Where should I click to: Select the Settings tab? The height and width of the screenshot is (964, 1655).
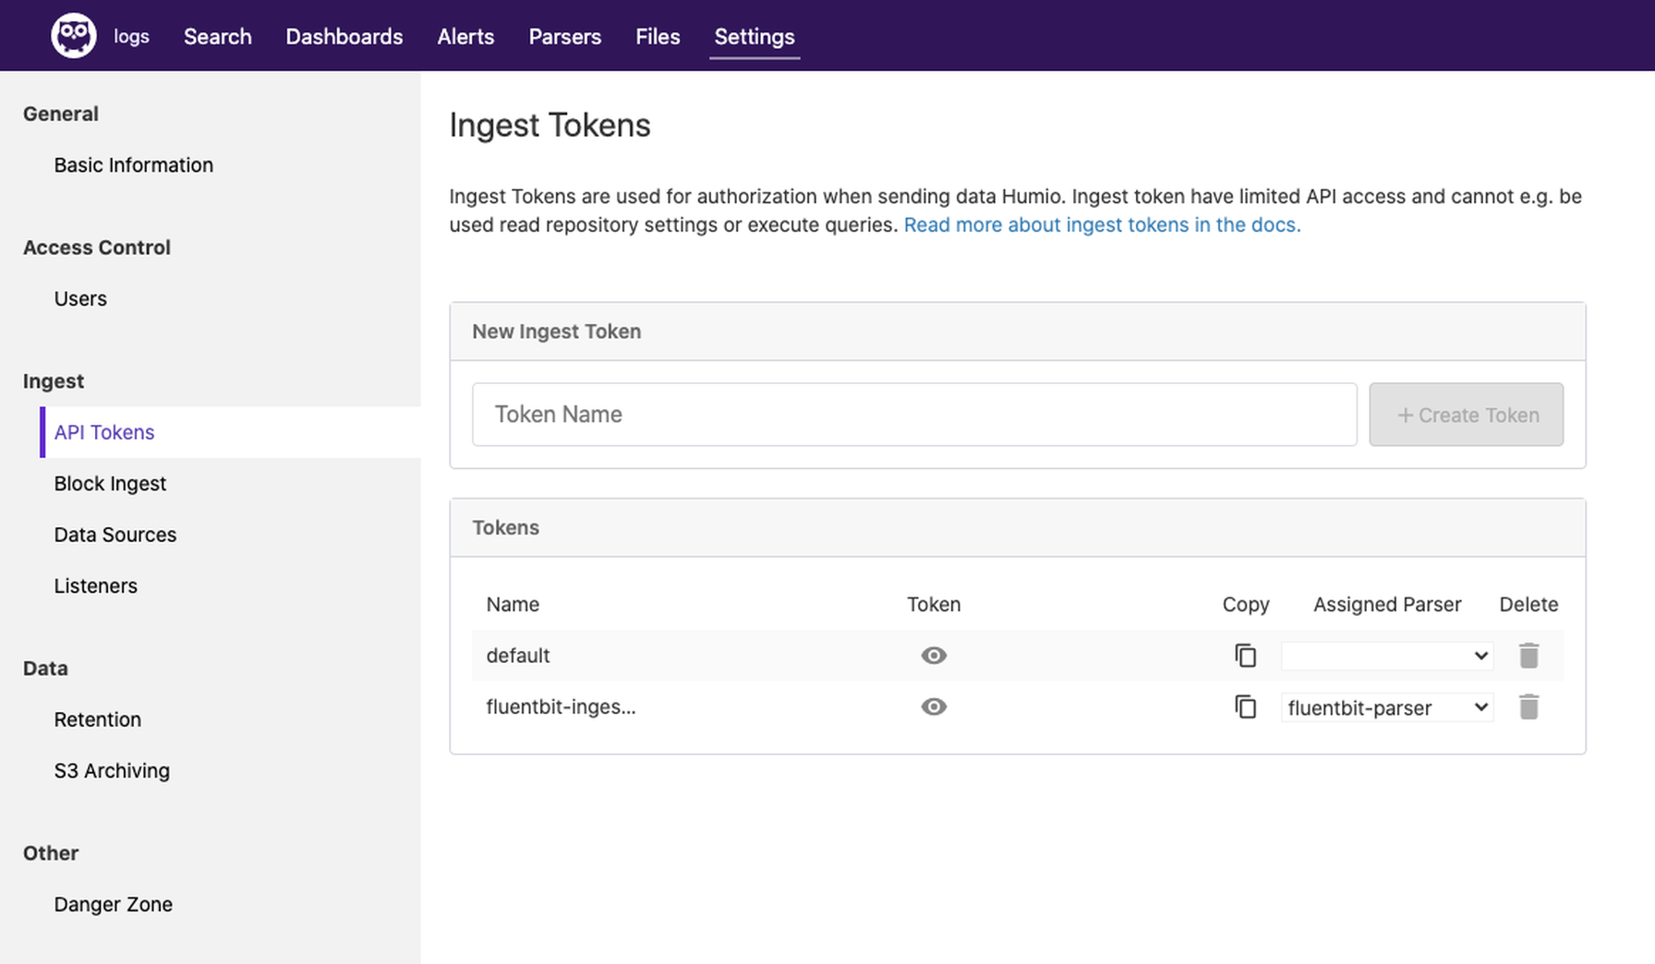pos(755,36)
